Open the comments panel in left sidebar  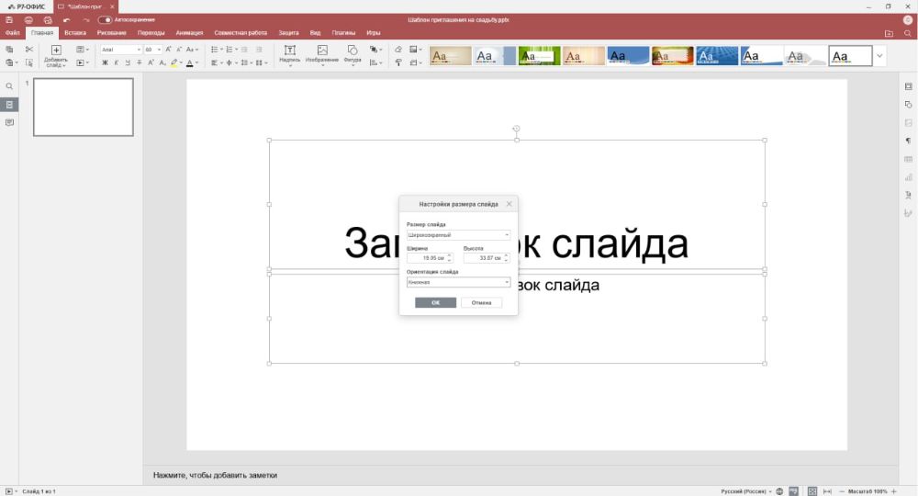(9, 122)
